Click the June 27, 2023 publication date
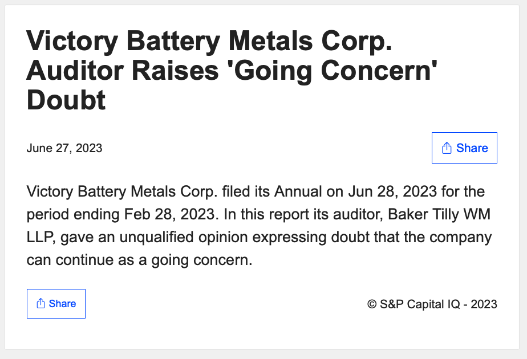 (x=64, y=148)
